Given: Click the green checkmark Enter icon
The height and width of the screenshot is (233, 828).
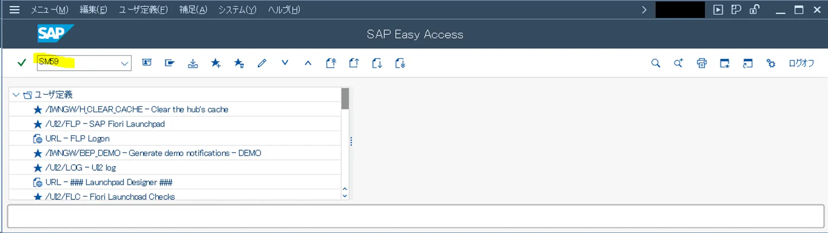Looking at the screenshot, I should tap(22, 63).
